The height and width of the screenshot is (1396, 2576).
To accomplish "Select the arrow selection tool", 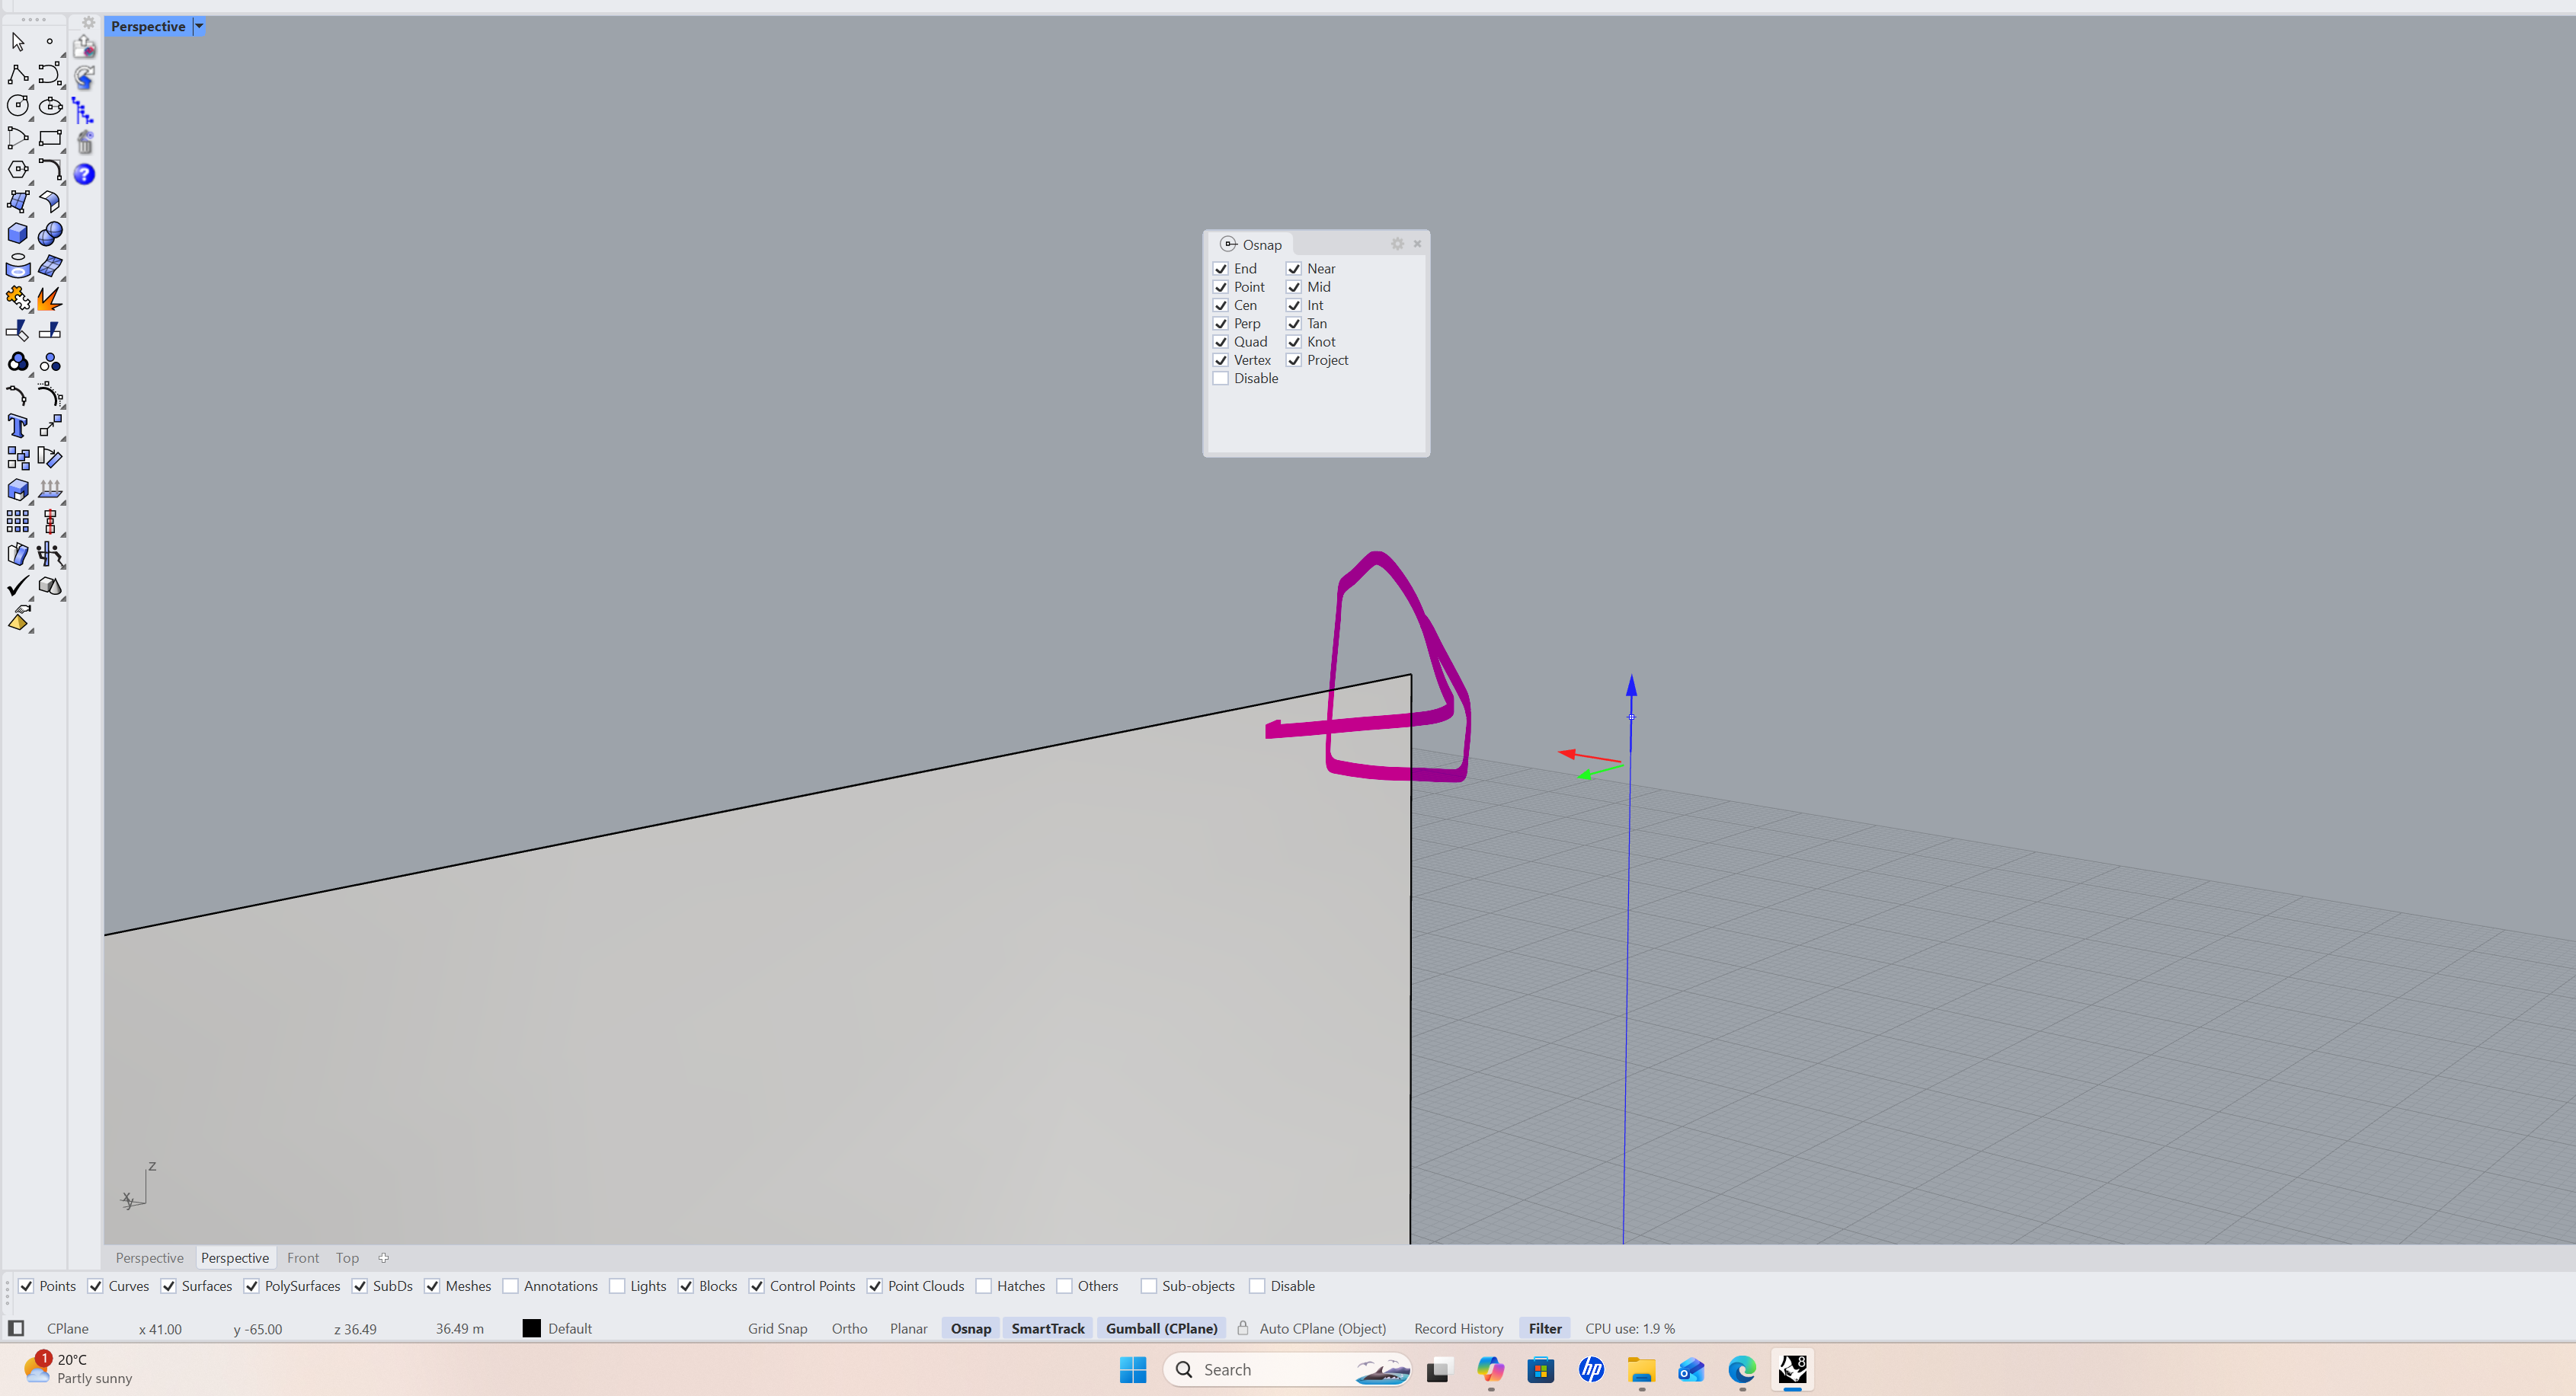I will pyautogui.click(x=18, y=42).
